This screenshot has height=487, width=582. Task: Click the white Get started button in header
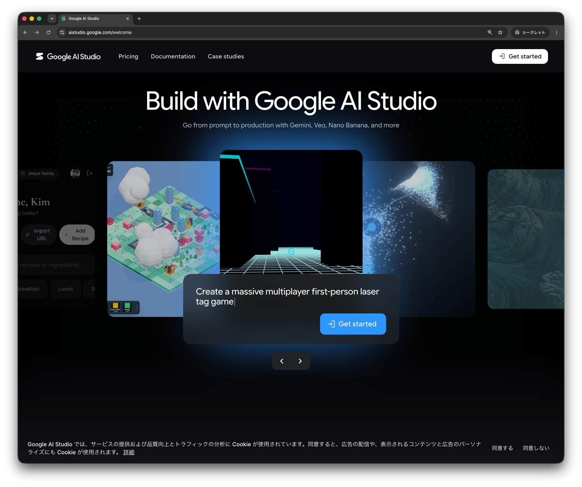[520, 56]
